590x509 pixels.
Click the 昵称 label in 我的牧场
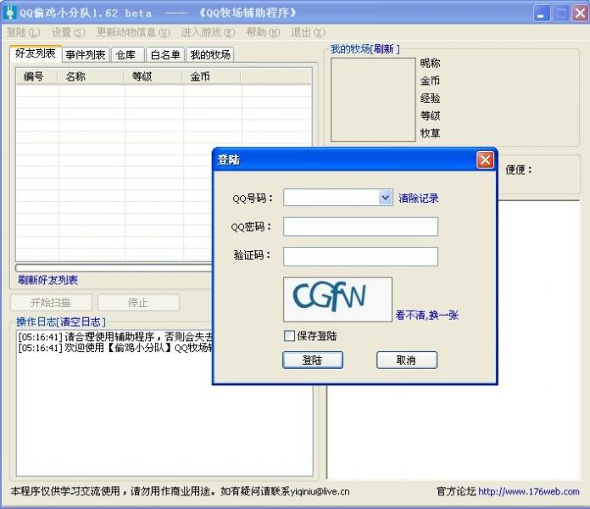click(430, 63)
